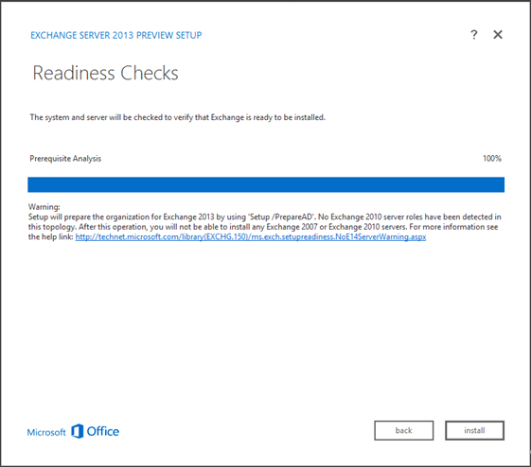The image size is (531, 467).
Task: Click the 100% progress percentage label
Action: click(492, 158)
